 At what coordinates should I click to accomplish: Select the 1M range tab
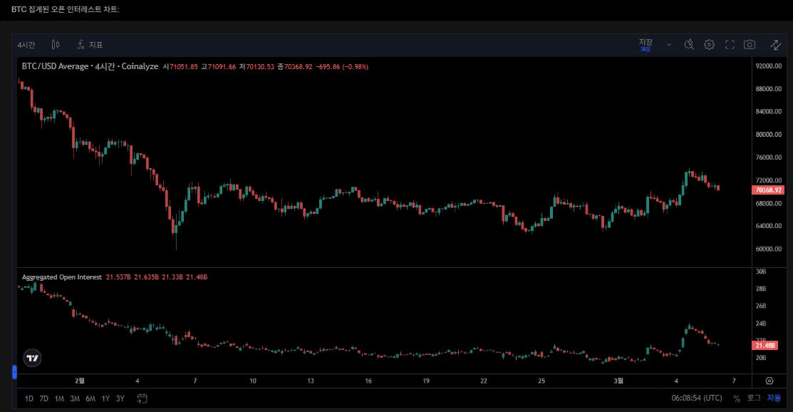(x=59, y=399)
